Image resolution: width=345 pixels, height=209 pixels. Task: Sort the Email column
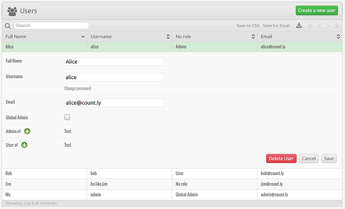[x=338, y=37]
